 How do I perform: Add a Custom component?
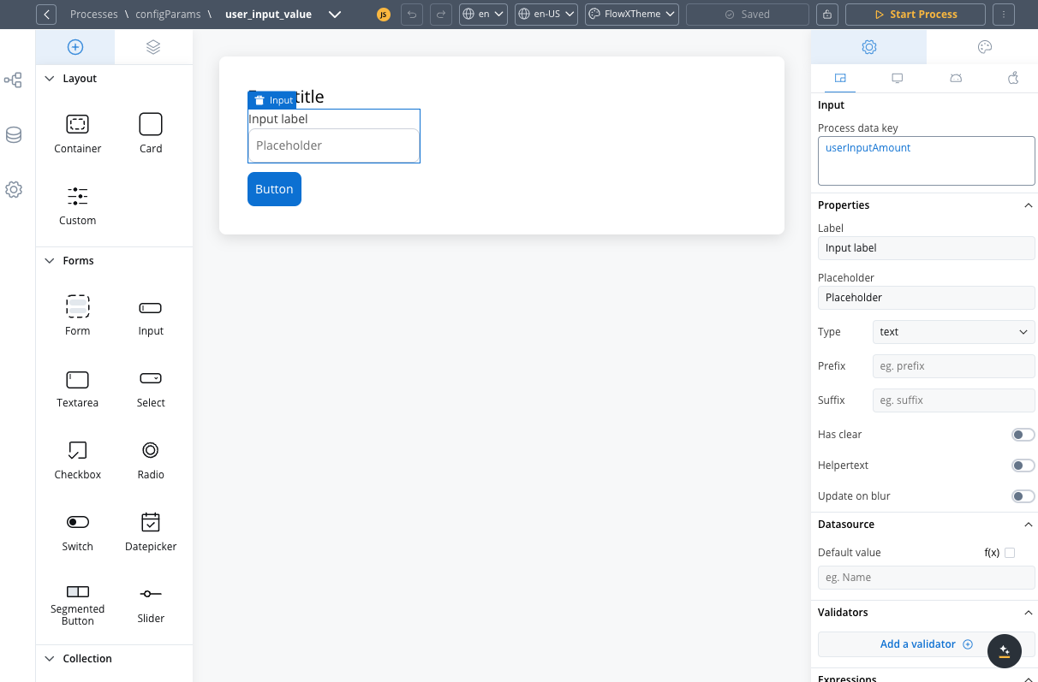point(78,206)
